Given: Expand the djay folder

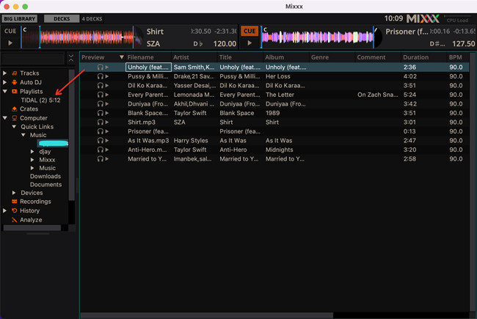Looking at the screenshot, I should pyautogui.click(x=32, y=152).
